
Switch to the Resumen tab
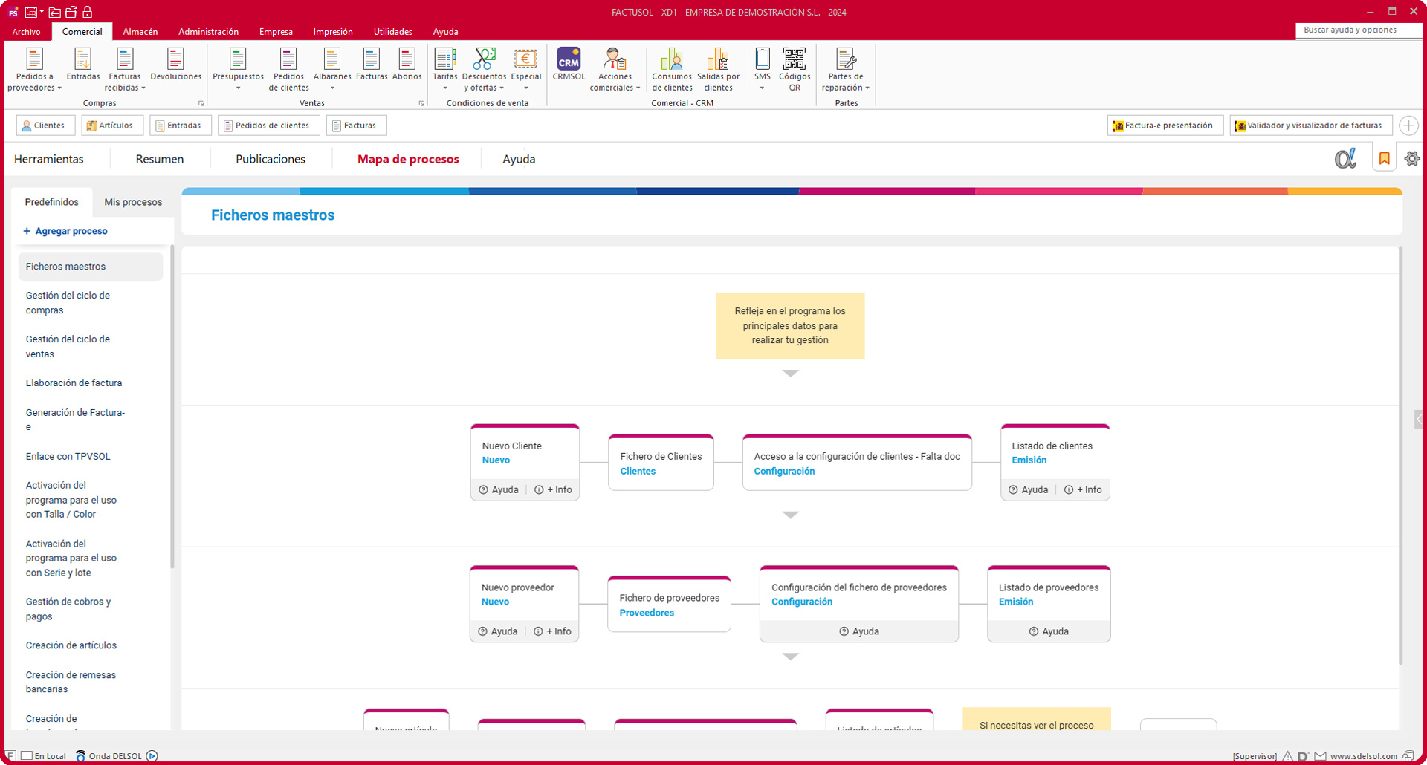coord(159,159)
